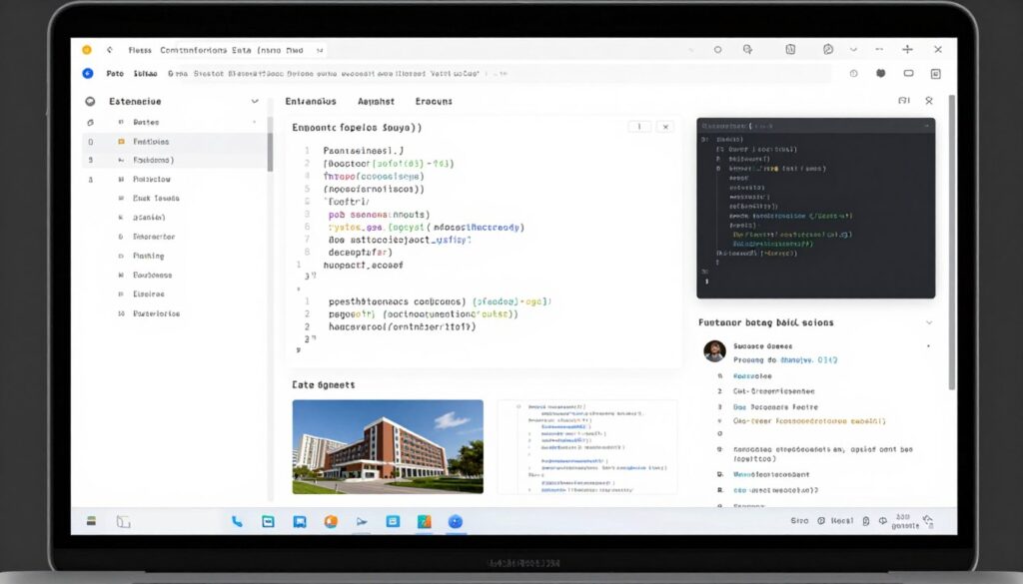Switch to the Aquahst tab
The height and width of the screenshot is (584, 1023).
tap(376, 101)
